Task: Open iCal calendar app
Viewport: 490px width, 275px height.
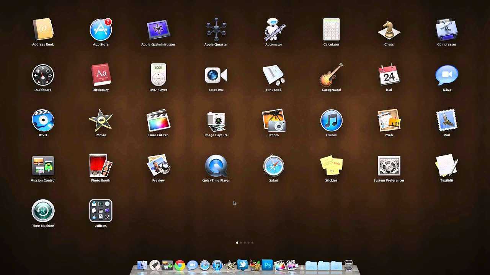Action: click(389, 75)
